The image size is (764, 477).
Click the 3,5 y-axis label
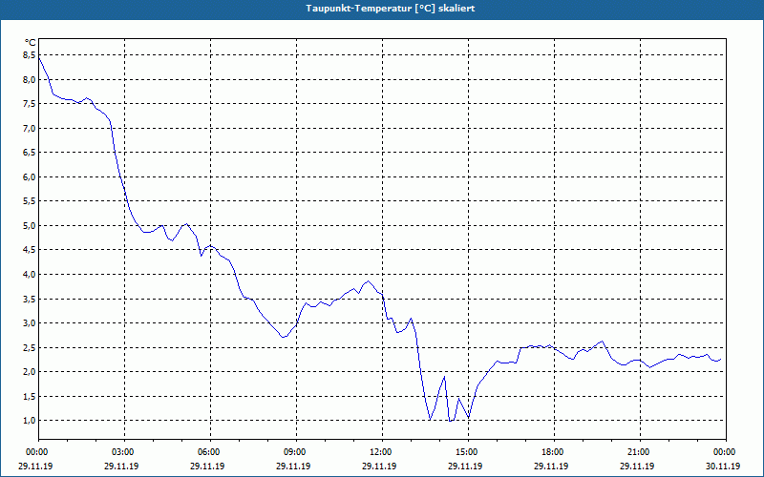[x=30, y=299]
